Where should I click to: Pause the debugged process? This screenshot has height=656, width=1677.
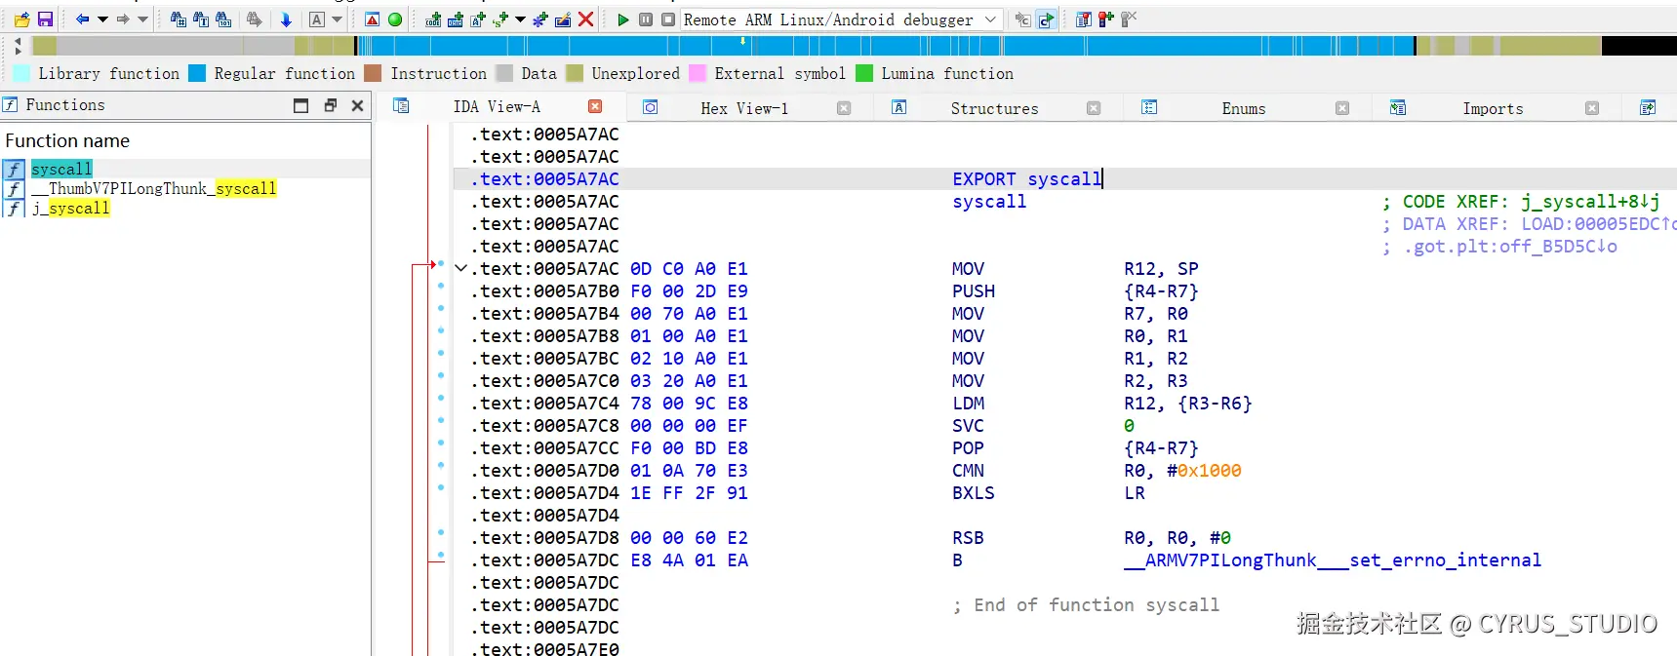point(646,19)
